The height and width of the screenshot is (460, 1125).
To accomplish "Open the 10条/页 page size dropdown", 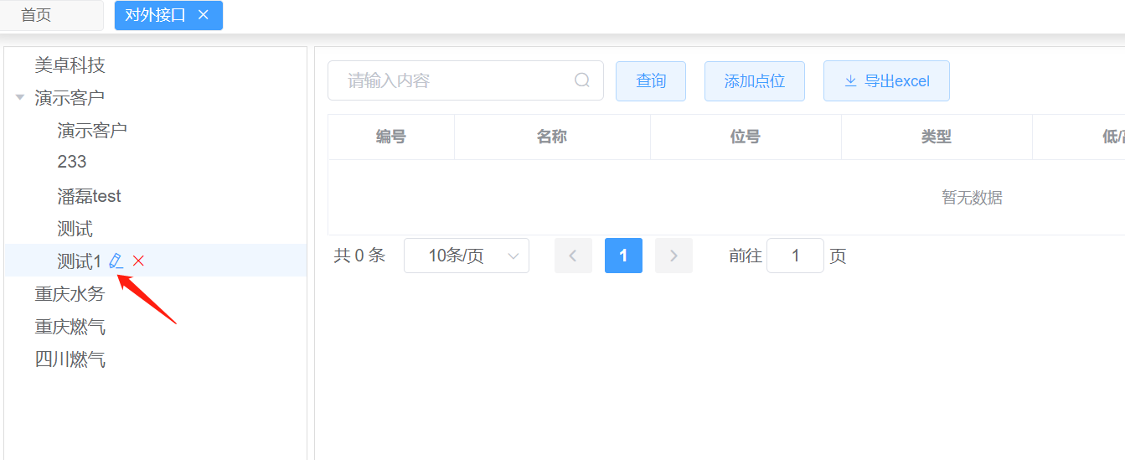I will [x=466, y=256].
